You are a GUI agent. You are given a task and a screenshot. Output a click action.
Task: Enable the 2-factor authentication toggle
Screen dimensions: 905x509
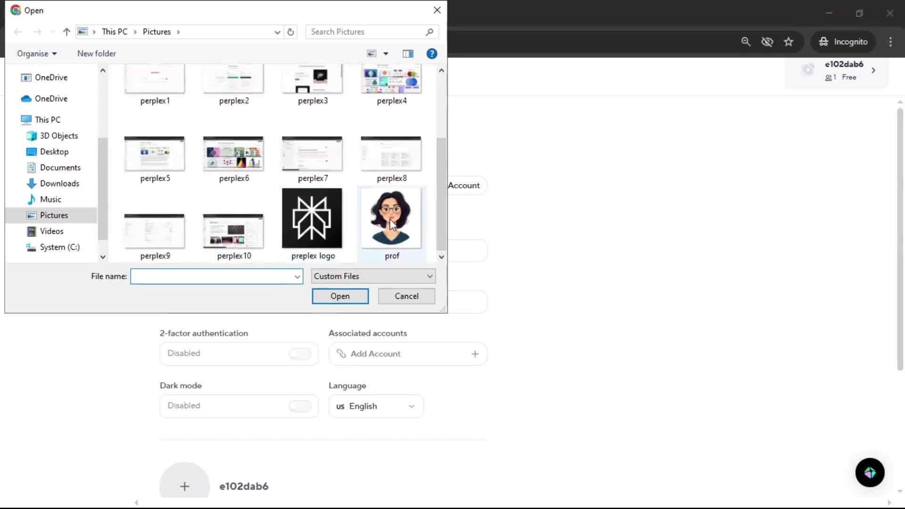tap(300, 353)
